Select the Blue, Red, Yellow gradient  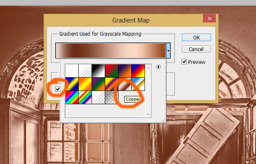coord(138,71)
